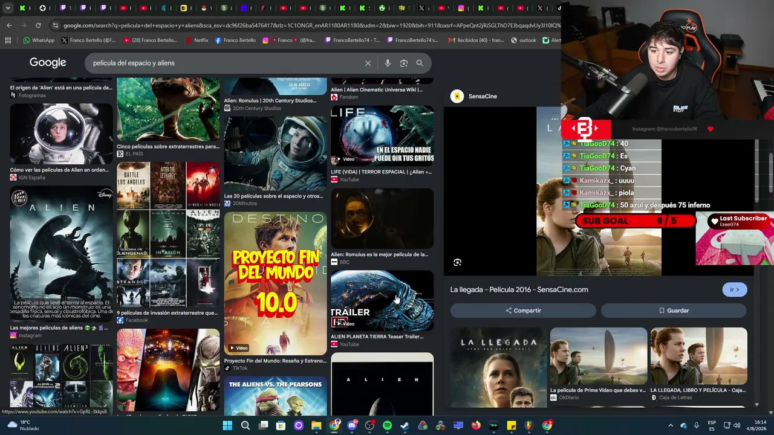
Task: Open the Proyecto Fin del Mundo TikTok video
Action: click(x=275, y=283)
